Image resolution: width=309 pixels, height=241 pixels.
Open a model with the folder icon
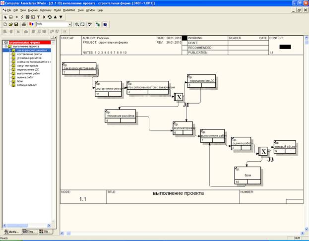click(x=10, y=24)
